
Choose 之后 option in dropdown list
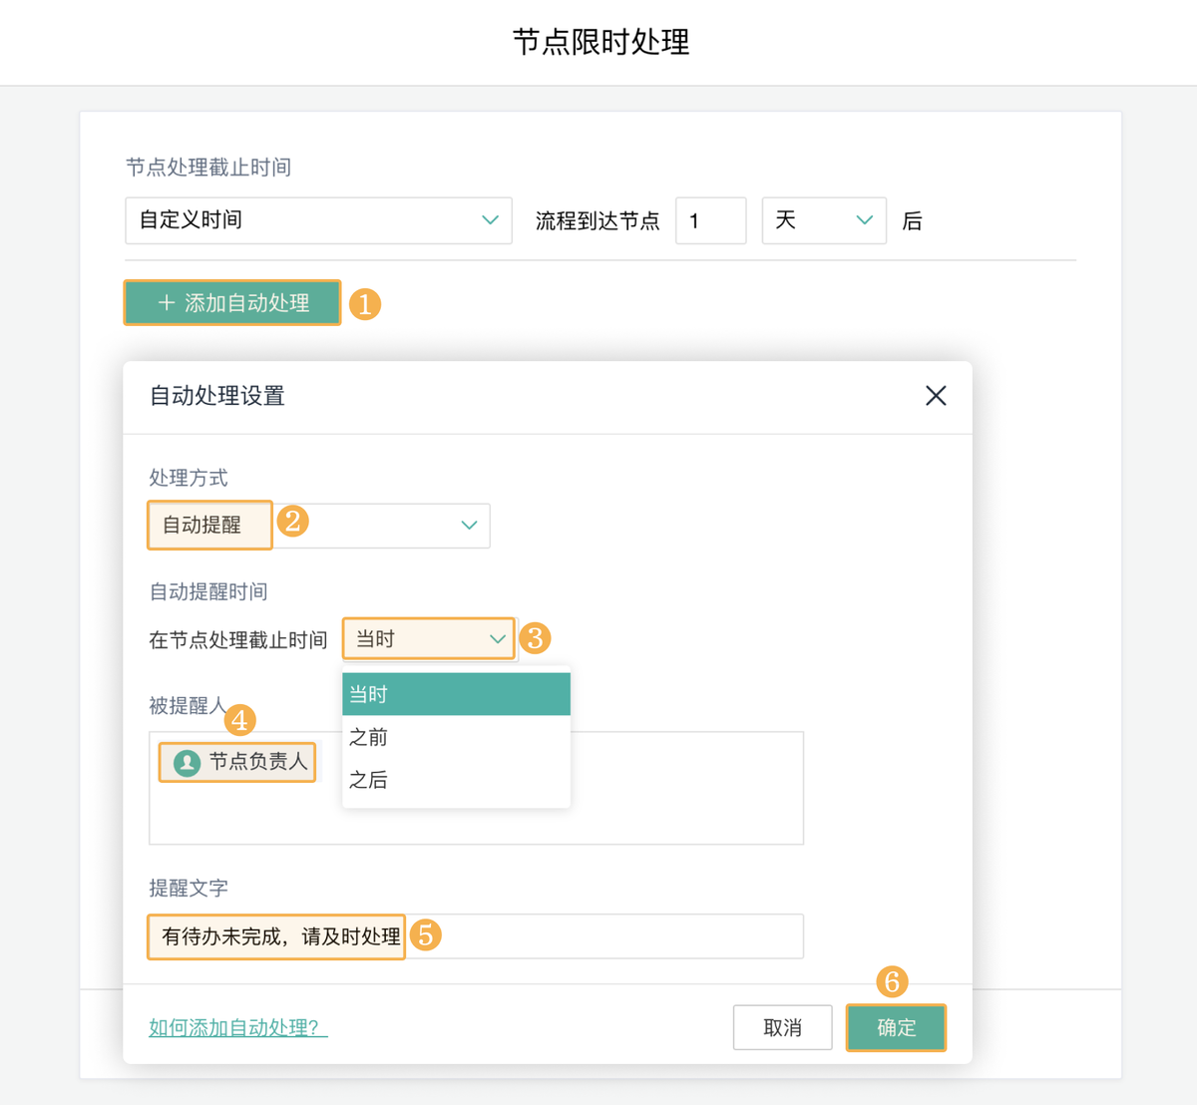click(456, 780)
